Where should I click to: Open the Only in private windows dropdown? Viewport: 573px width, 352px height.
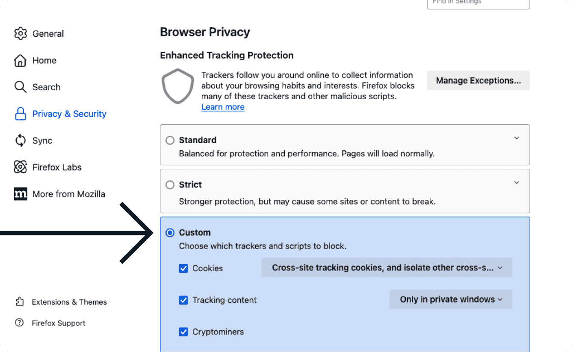coord(451,299)
